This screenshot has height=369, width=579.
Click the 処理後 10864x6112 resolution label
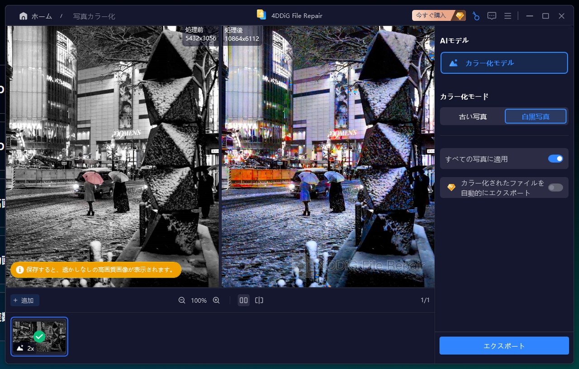point(242,34)
